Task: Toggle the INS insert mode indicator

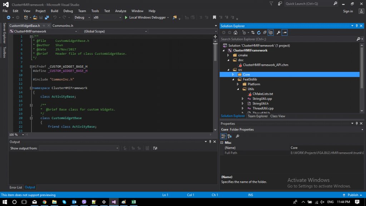Action: click(x=251, y=195)
